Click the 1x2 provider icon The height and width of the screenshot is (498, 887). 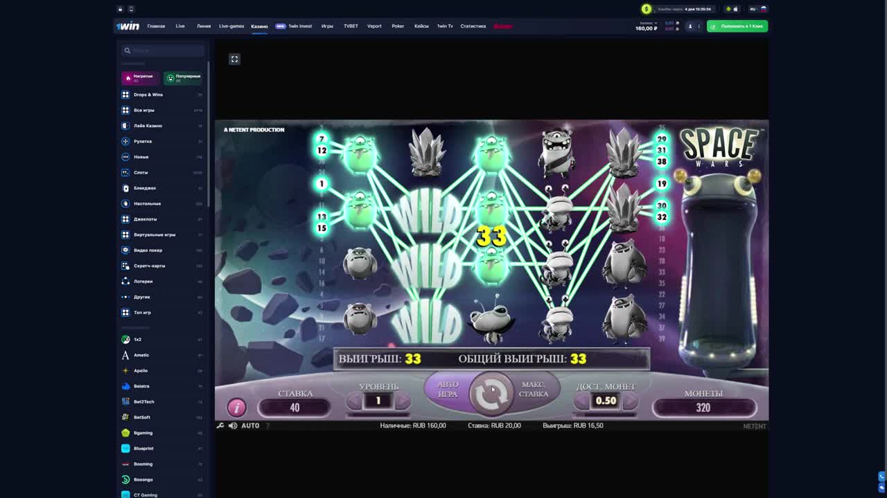click(125, 340)
